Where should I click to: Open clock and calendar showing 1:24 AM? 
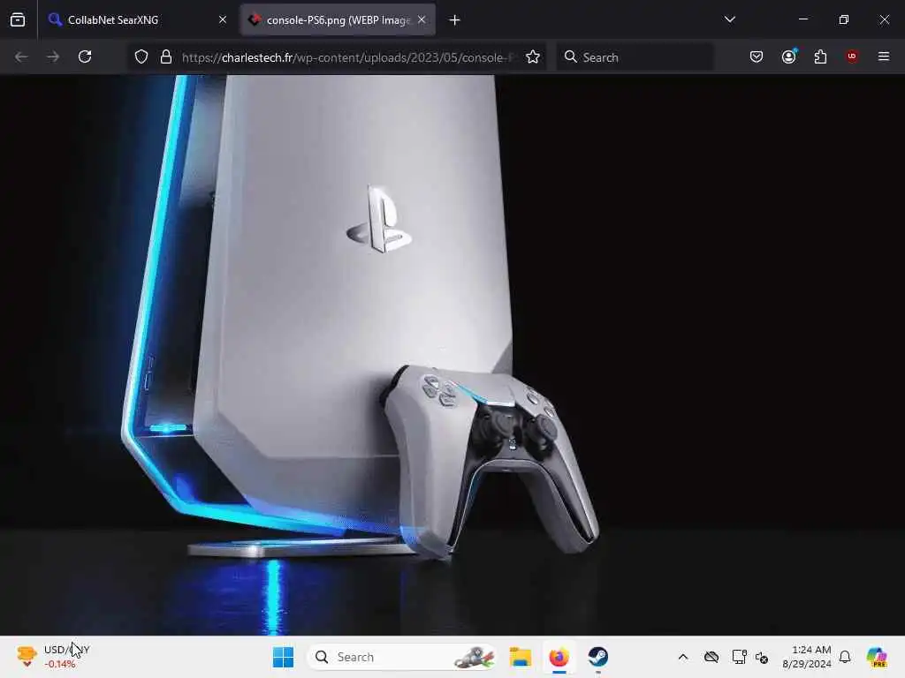(806, 657)
